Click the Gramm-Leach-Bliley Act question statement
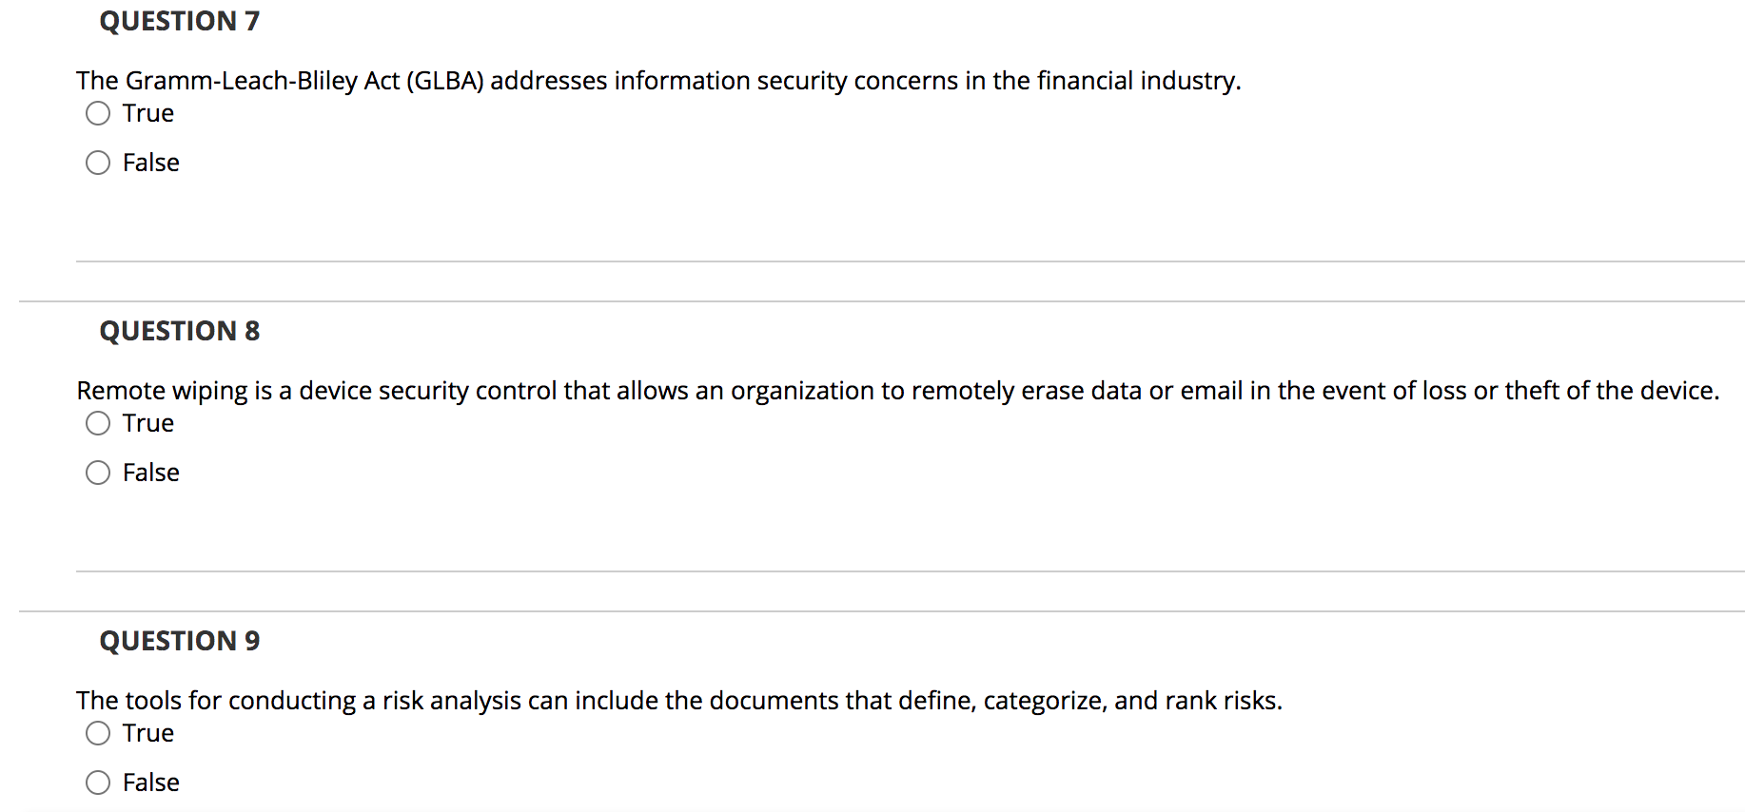 point(658,81)
